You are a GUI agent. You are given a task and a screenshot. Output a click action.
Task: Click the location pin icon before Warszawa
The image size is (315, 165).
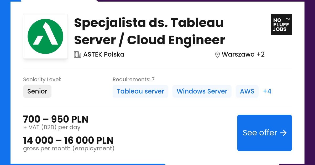click(x=217, y=54)
